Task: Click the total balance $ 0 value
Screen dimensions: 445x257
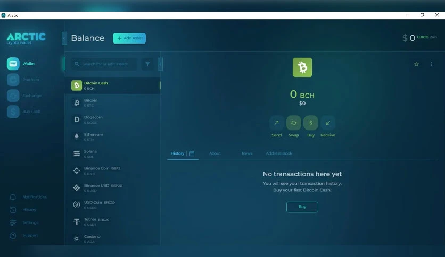Action: pos(409,38)
